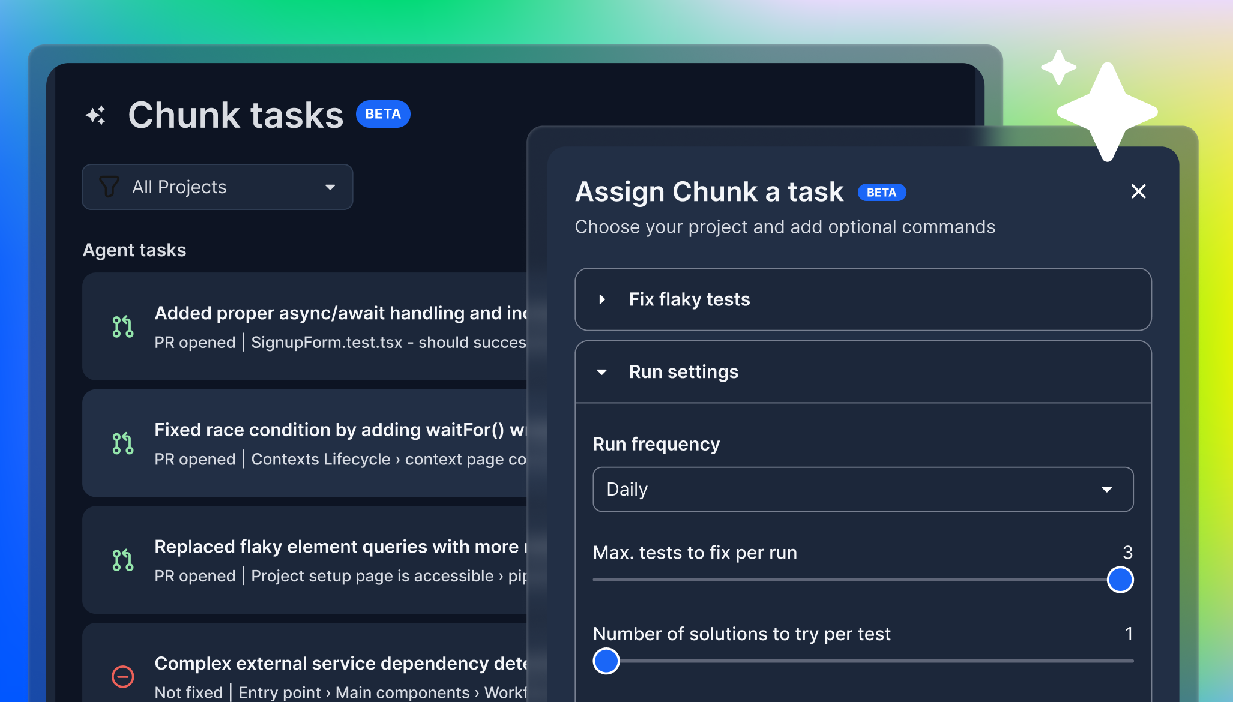Screen dimensions: 1233x702
Task: Click the sparkle icon beside Chunk tasks
Action: pos(96,115)
